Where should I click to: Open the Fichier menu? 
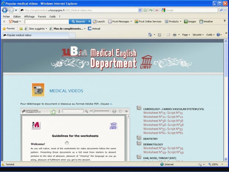pos(6,17)
